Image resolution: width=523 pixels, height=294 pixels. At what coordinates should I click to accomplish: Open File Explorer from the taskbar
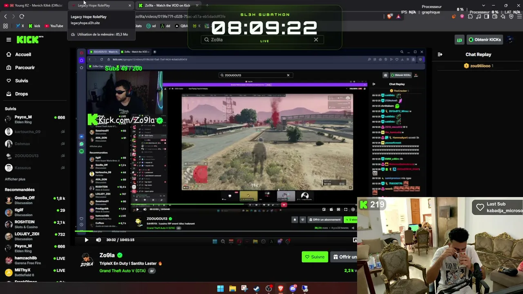[x=232, y=289]
